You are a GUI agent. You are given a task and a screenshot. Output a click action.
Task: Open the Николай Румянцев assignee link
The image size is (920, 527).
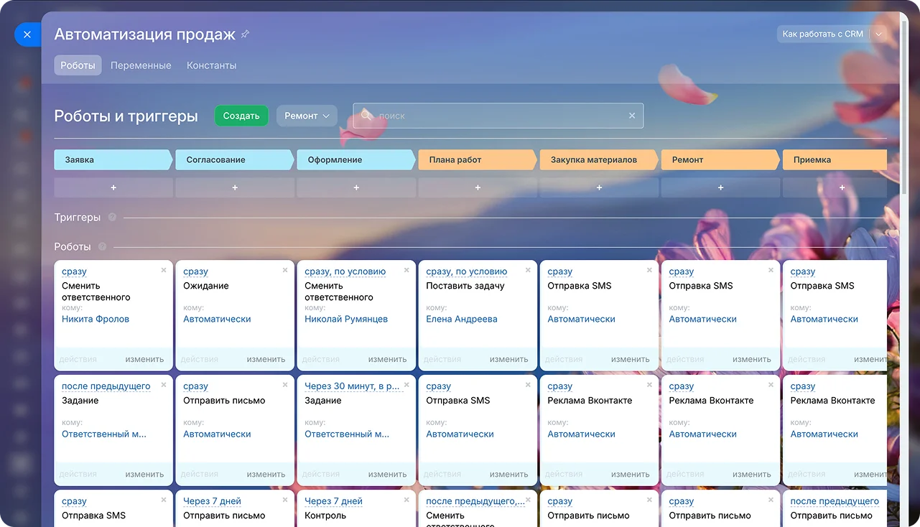pyautogui.click(x=345, y=320)
